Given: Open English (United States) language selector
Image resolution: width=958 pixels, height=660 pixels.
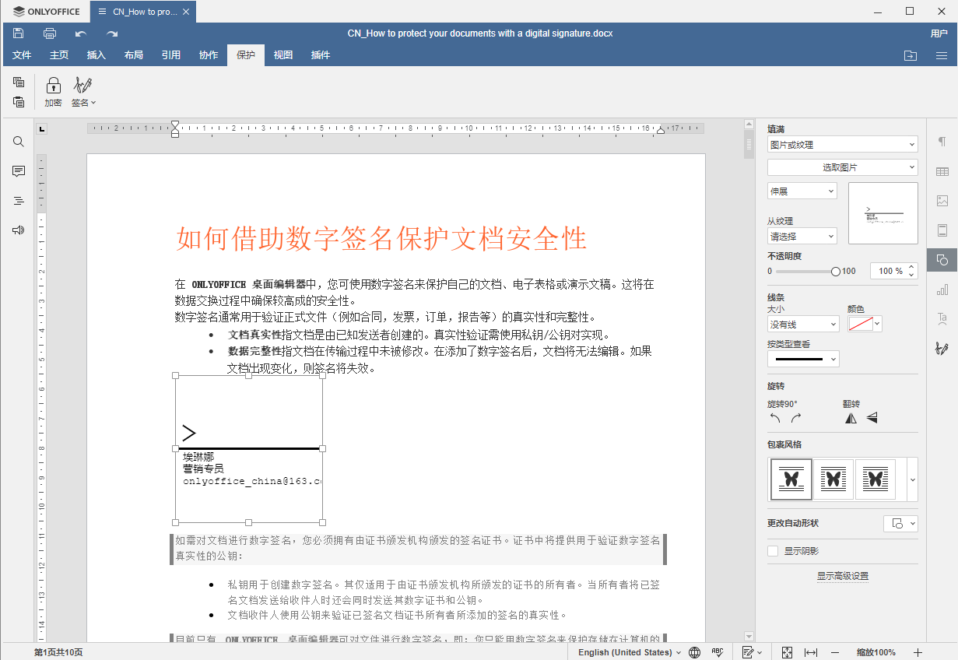Looking at the screenshot, I should tap(630, 652).
